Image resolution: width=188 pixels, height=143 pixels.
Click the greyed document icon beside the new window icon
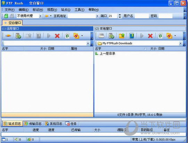12,16
